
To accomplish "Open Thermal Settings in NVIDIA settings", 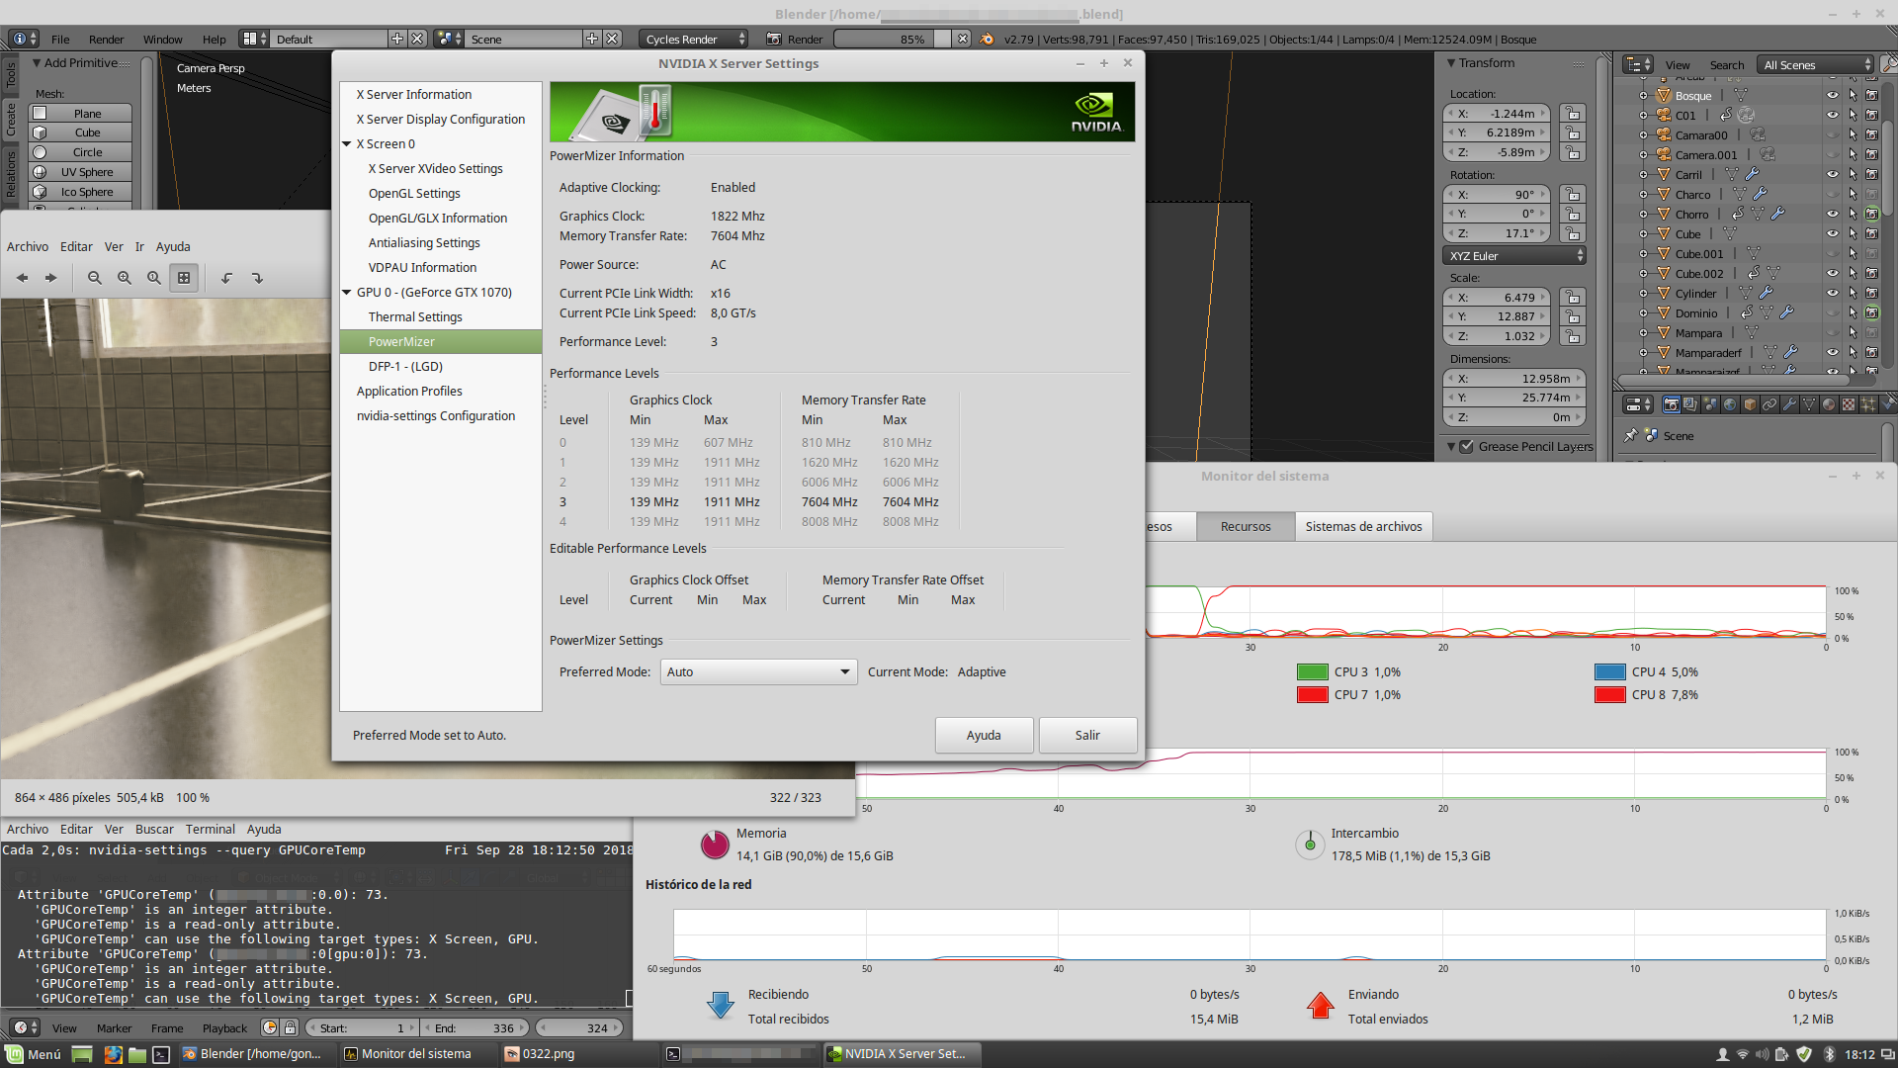I will tap(415, 317).
